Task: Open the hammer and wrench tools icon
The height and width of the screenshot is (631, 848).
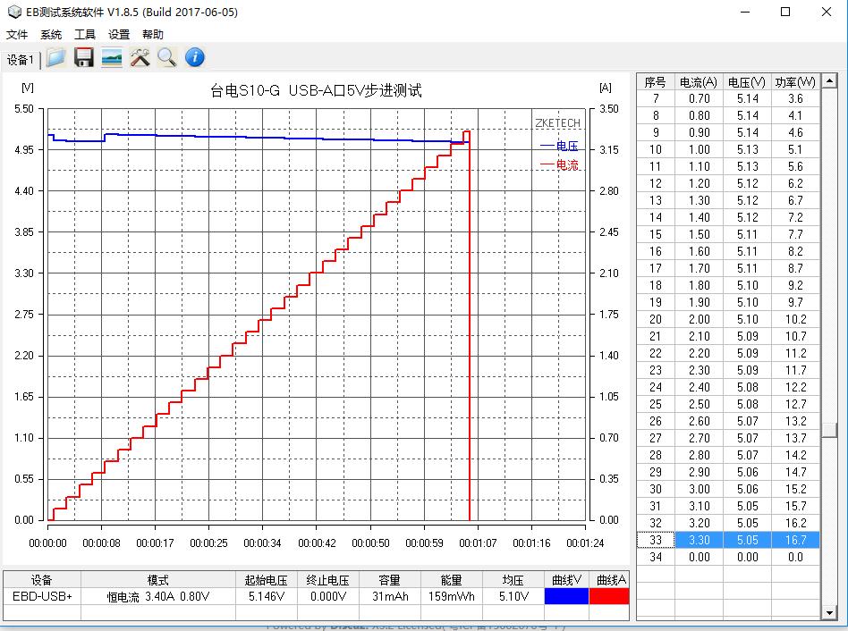Action: tap(140, 58)
